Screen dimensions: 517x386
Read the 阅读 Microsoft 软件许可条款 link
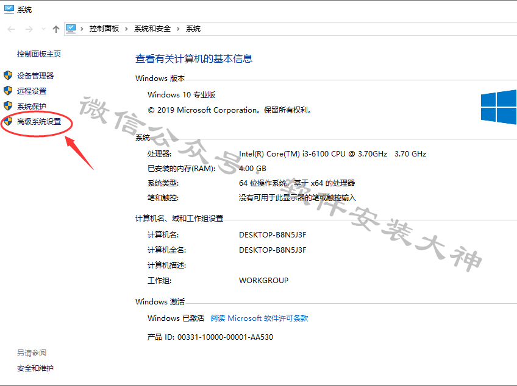pyautogui.click(x=259, y=318)
